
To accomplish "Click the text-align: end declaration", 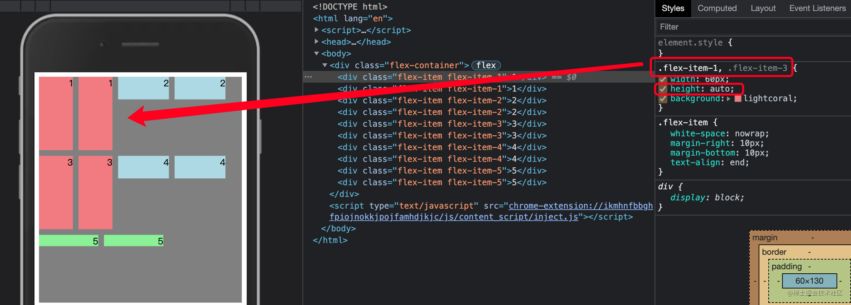I will coord(710,162).
